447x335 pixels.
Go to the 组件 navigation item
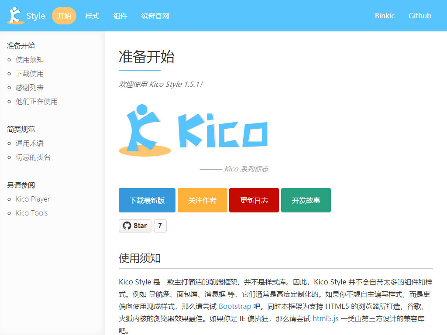pyautogui.click(x=120, y=16)
